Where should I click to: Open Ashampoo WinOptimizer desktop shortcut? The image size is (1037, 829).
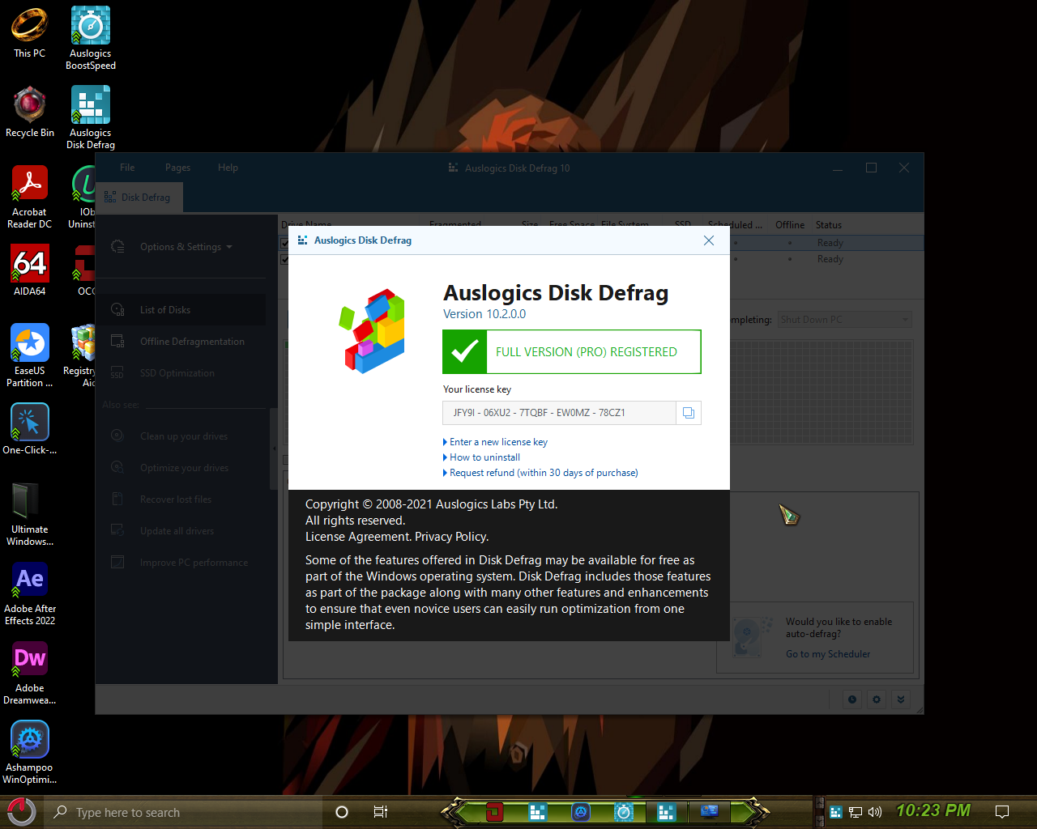click(30, 752)
